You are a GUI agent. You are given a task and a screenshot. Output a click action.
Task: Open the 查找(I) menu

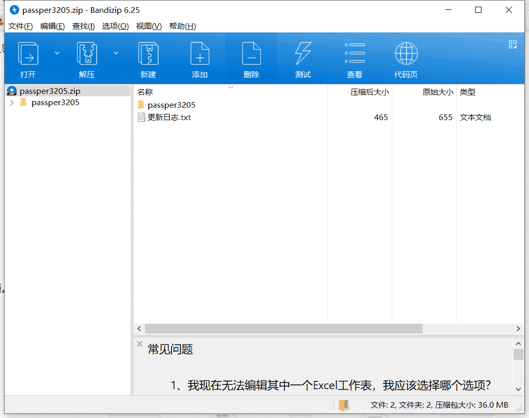tap(83, 26)
